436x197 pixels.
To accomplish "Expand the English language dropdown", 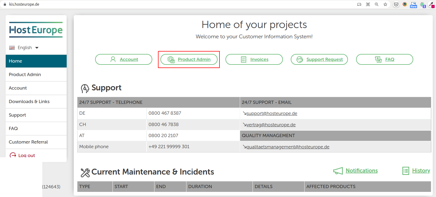I will [24, 48].
